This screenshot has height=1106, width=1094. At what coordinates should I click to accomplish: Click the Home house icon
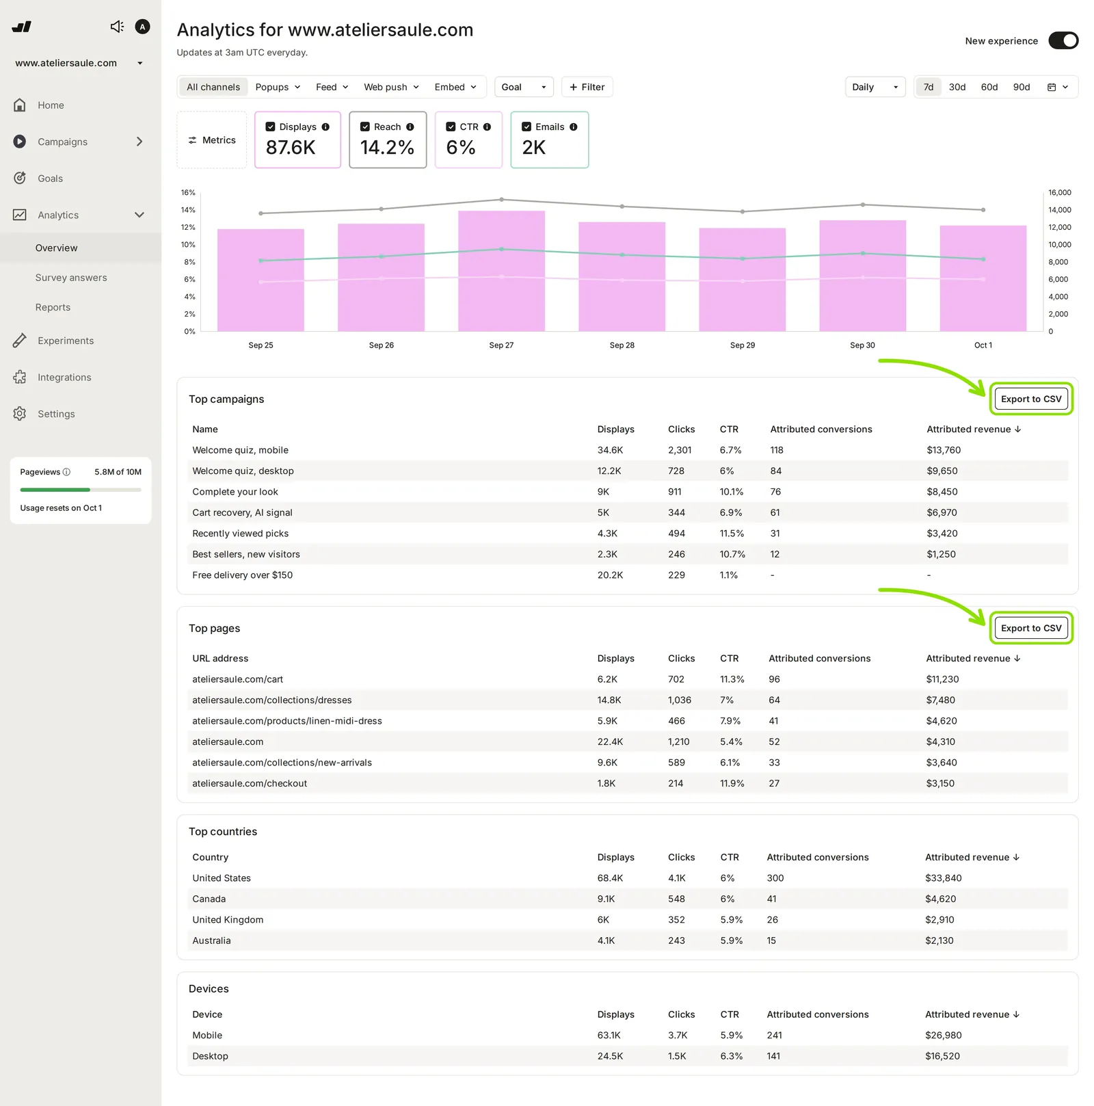coord(20,105)
